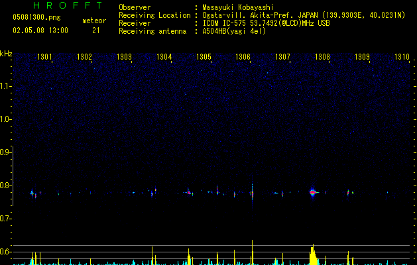The height and width of the screenshot is (265, 417).
Task: Click the strong red meteor echo near 1308
Action: (313, 192)
